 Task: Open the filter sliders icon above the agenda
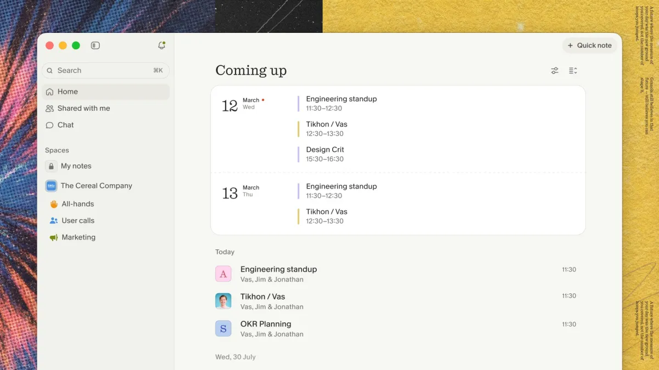point(555,70)
